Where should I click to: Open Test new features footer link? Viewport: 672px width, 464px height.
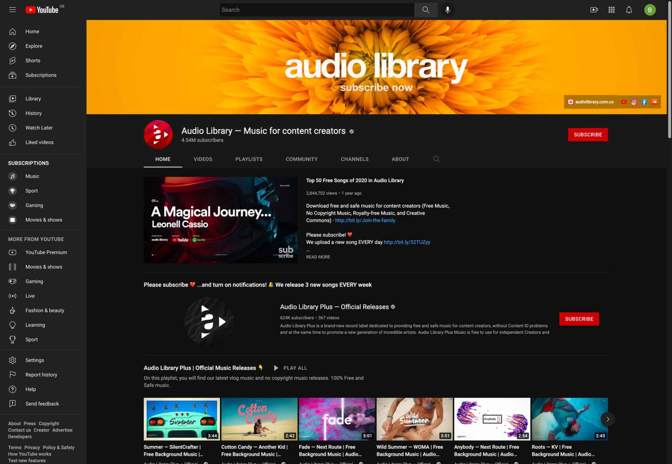pos(27,460)
